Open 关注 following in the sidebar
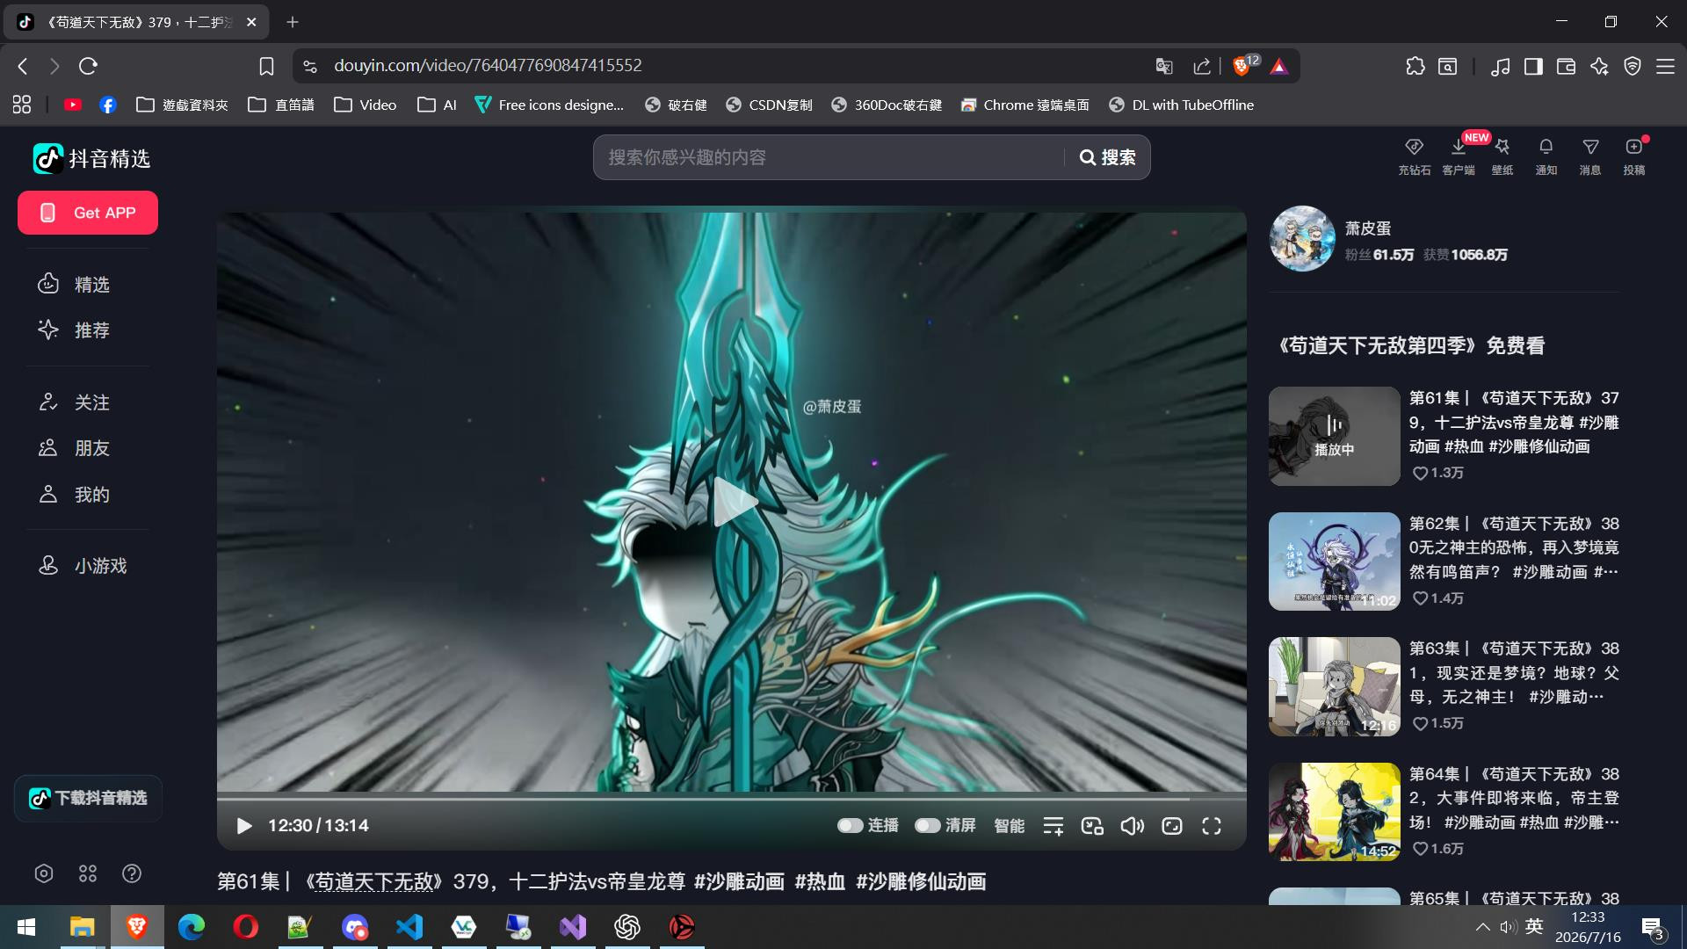This screenshot has height=949, width=1687. coord(88,402)
